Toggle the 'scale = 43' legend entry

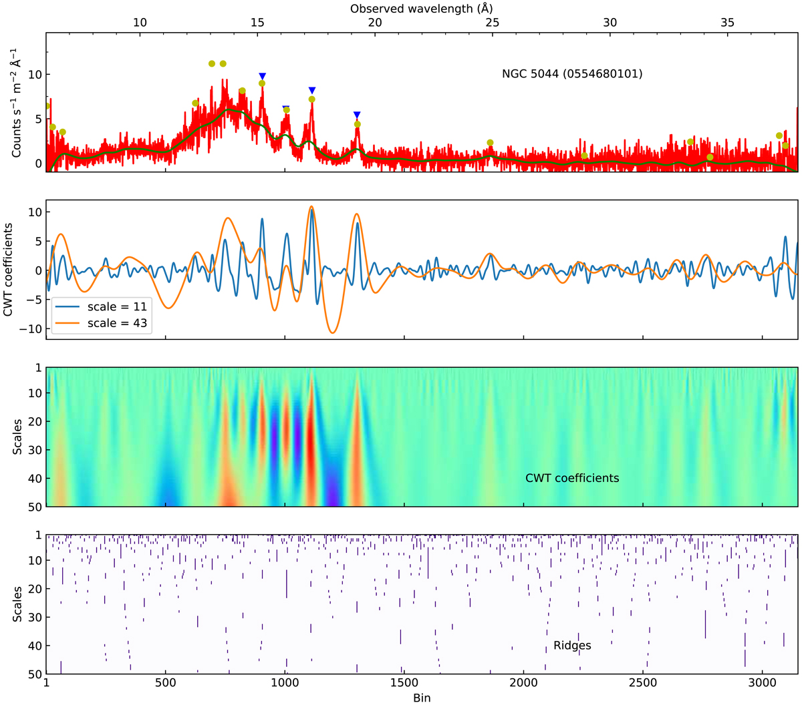pyautogui.click(x=117, y=324)
